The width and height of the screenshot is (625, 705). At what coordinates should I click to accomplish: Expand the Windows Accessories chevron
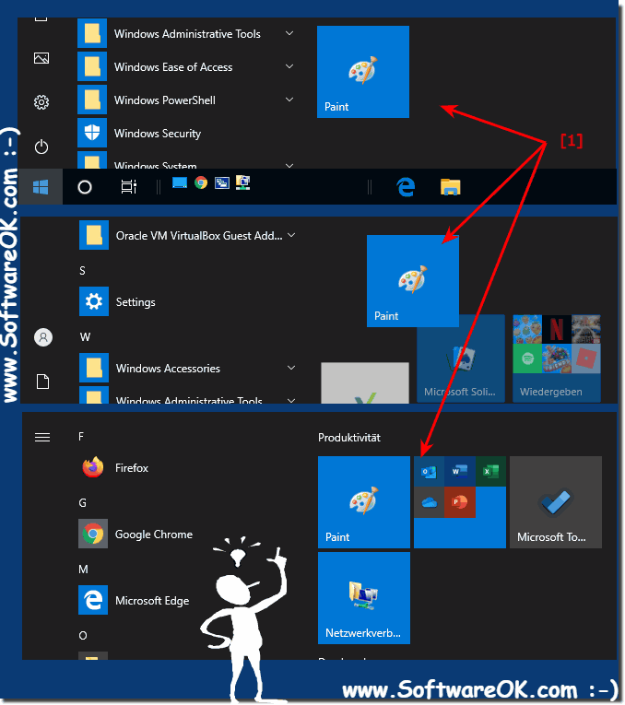(x=291, y=368)
